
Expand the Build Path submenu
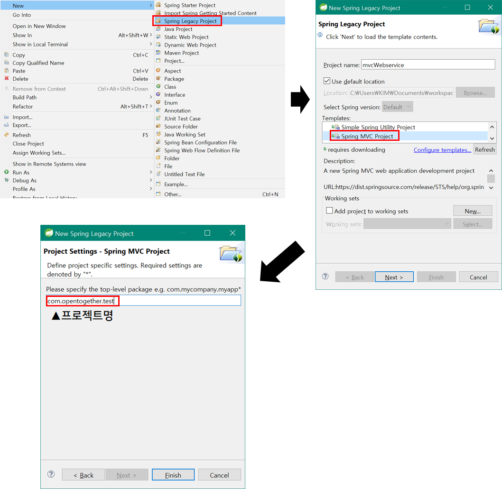click(151, 97)
